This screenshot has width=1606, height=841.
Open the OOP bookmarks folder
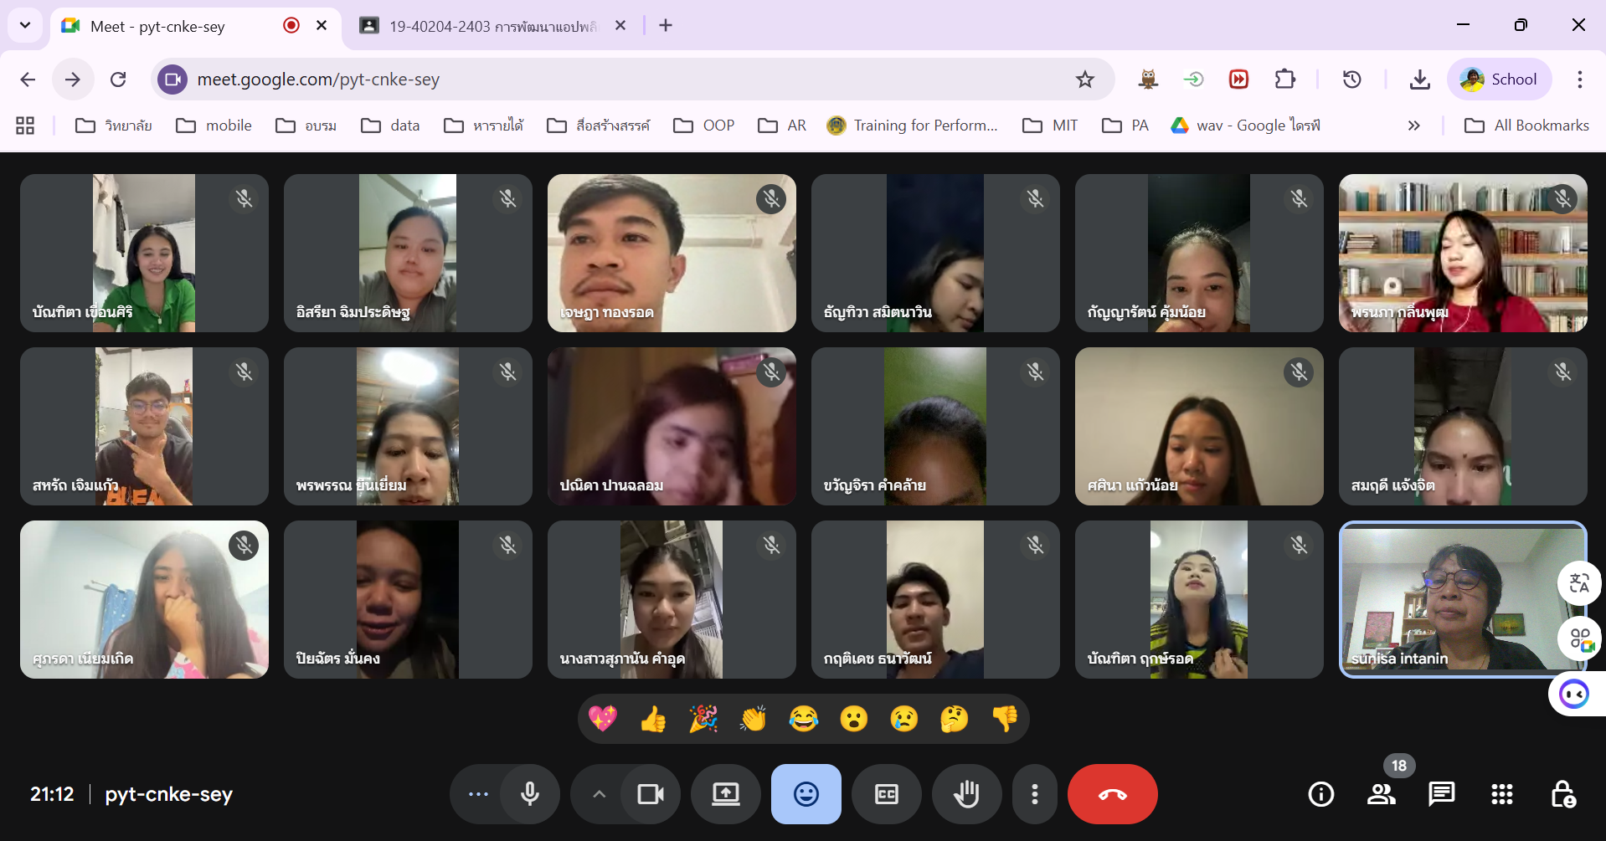(705, 126)
